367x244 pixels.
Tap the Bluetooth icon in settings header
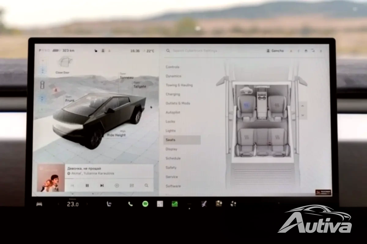point(321,51)
